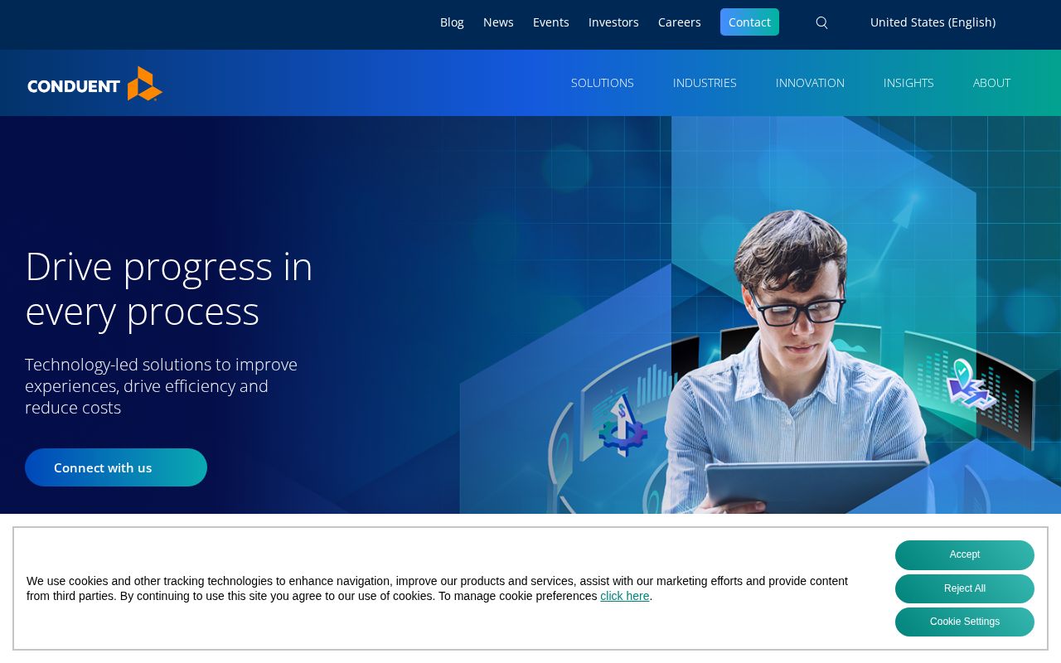The width and height of the screenshot is (1061, 663).
Task: Open Cookie Settings
Action: click(965, 622)
